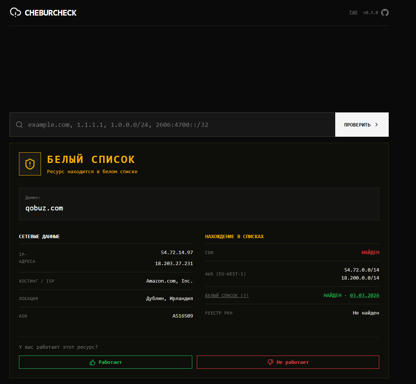Click the thumbs-up icon on Работает
416x384 pixels.
[92, 362]
